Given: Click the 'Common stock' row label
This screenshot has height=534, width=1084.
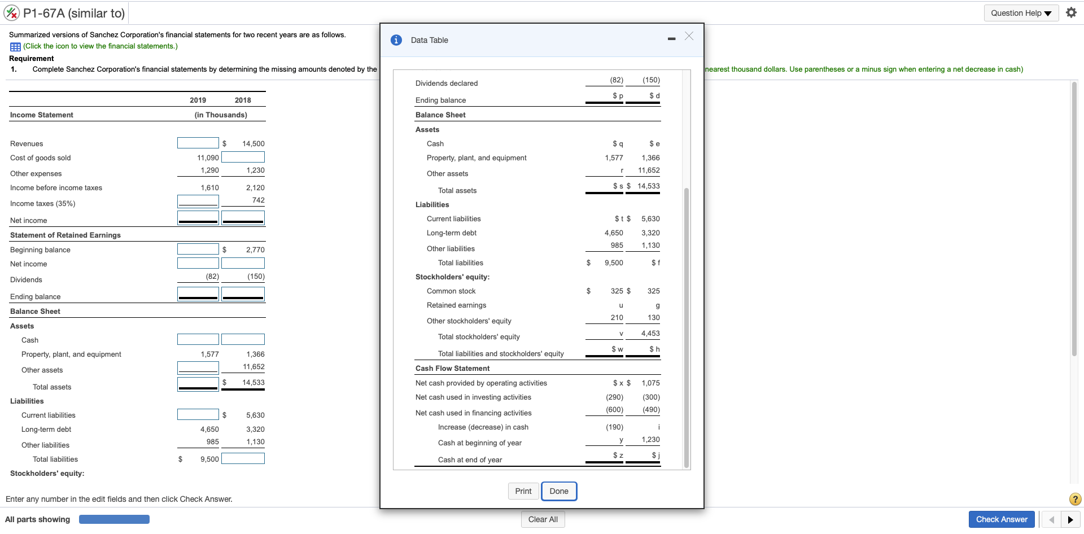Looking at the screenshot, I should point(451,291).
